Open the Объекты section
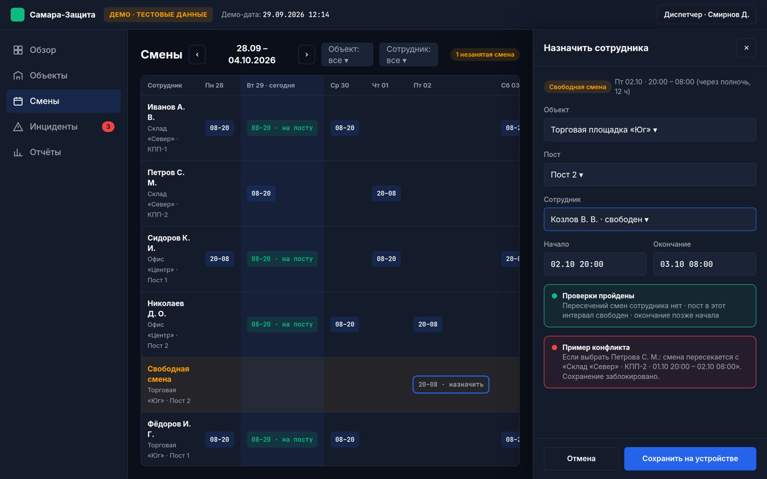Viewport: 767px width, 479px height. (63, 76)
